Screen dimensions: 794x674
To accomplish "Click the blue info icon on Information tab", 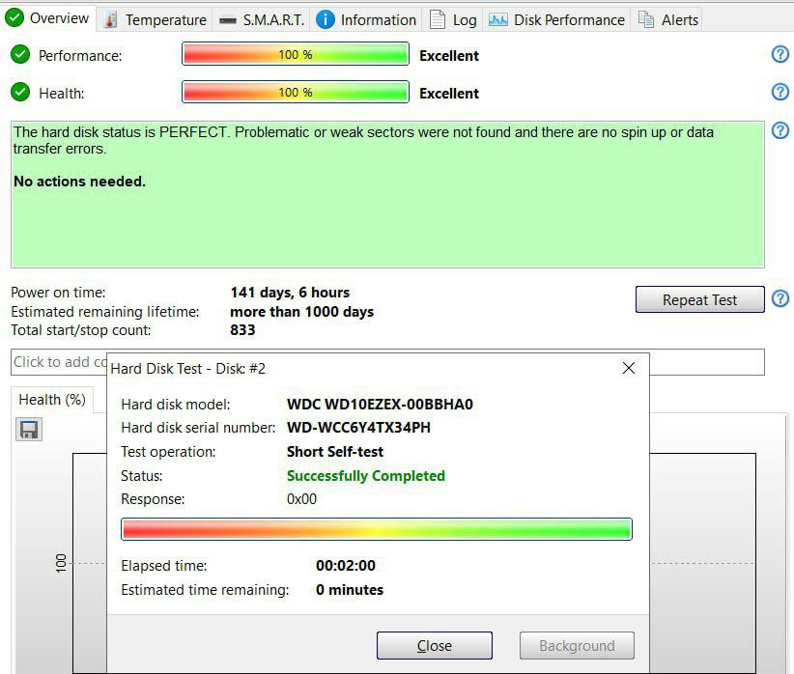I will pyautogui.click(x=326, y=19).
